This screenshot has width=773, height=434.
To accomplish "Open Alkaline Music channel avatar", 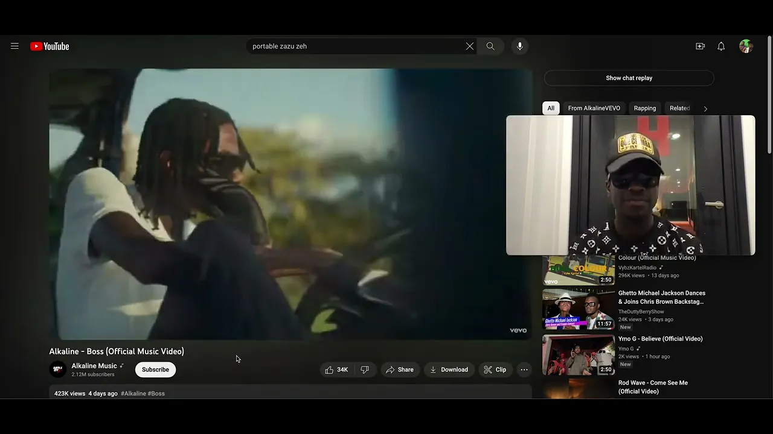I will pyautogui.click(x=58, y=370).
